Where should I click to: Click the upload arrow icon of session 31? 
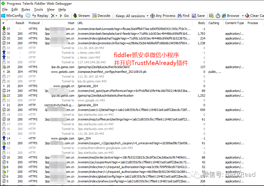pyautogui.click(x=4, y=57)
